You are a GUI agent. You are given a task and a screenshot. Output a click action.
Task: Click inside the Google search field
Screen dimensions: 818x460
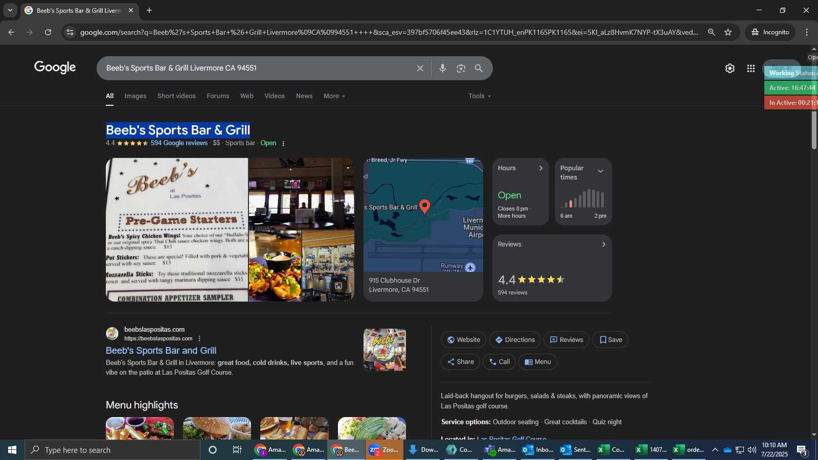256,68
